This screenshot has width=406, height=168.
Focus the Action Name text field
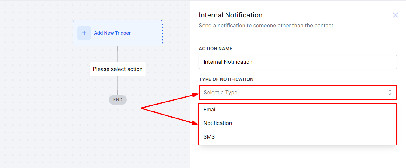298,62
